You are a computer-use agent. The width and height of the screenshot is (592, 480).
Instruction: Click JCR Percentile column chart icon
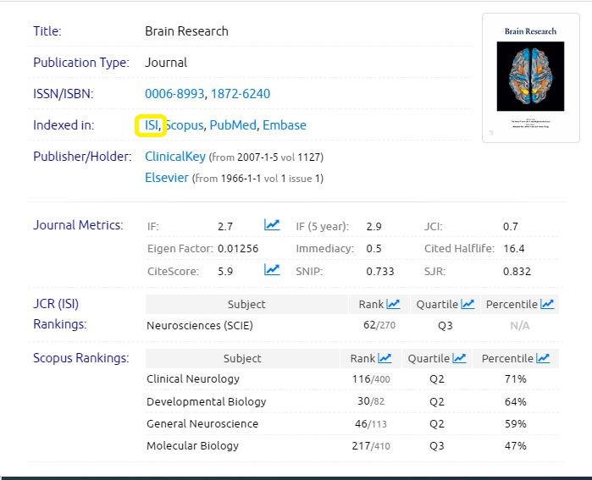click(547, 304)
